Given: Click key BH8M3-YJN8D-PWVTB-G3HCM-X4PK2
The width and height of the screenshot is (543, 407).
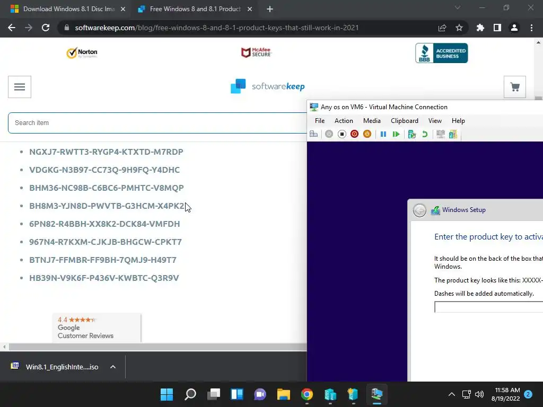Looking at the screenshot, I should 107,206.
